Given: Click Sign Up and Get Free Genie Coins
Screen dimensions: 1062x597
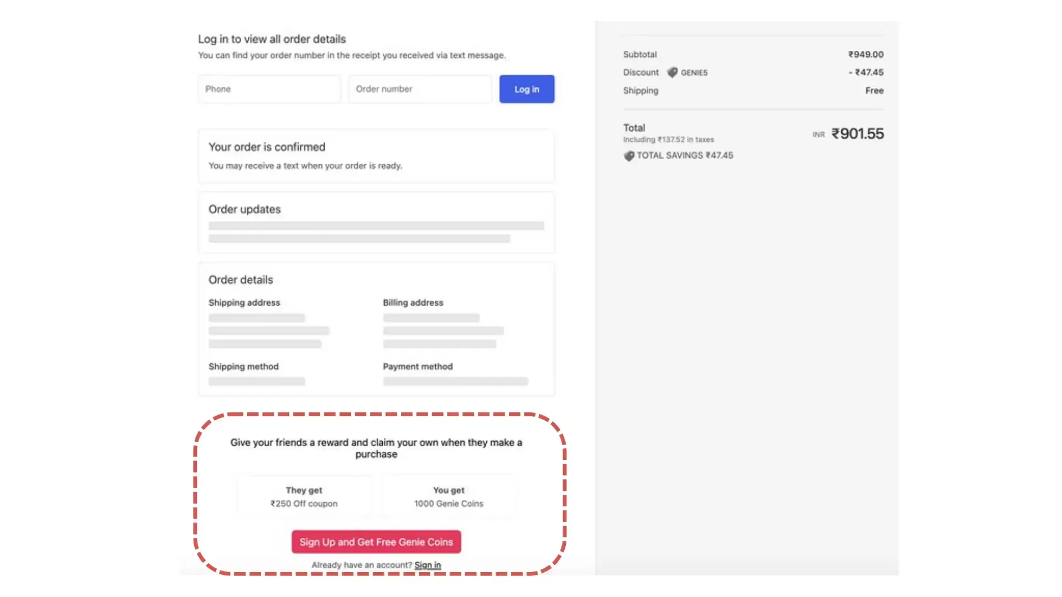Looking at the screenshot, I should coord(376,542).
